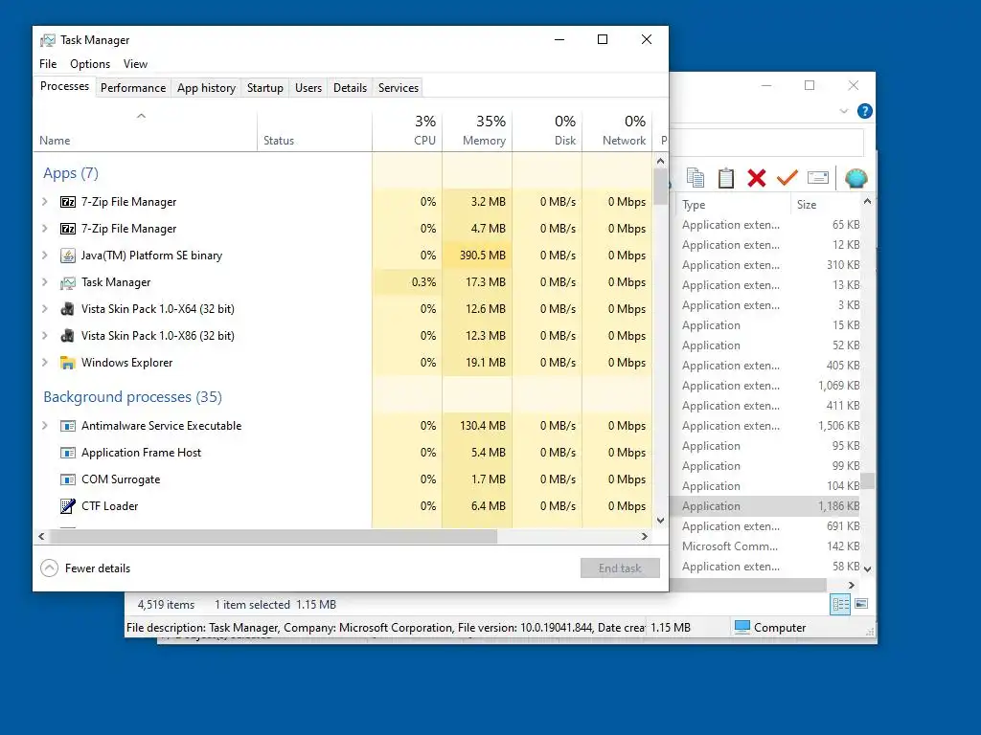981x735 pixels.
Task: Switch to the Startup tab
Action: pyautogui.click(x=265, y=88)
